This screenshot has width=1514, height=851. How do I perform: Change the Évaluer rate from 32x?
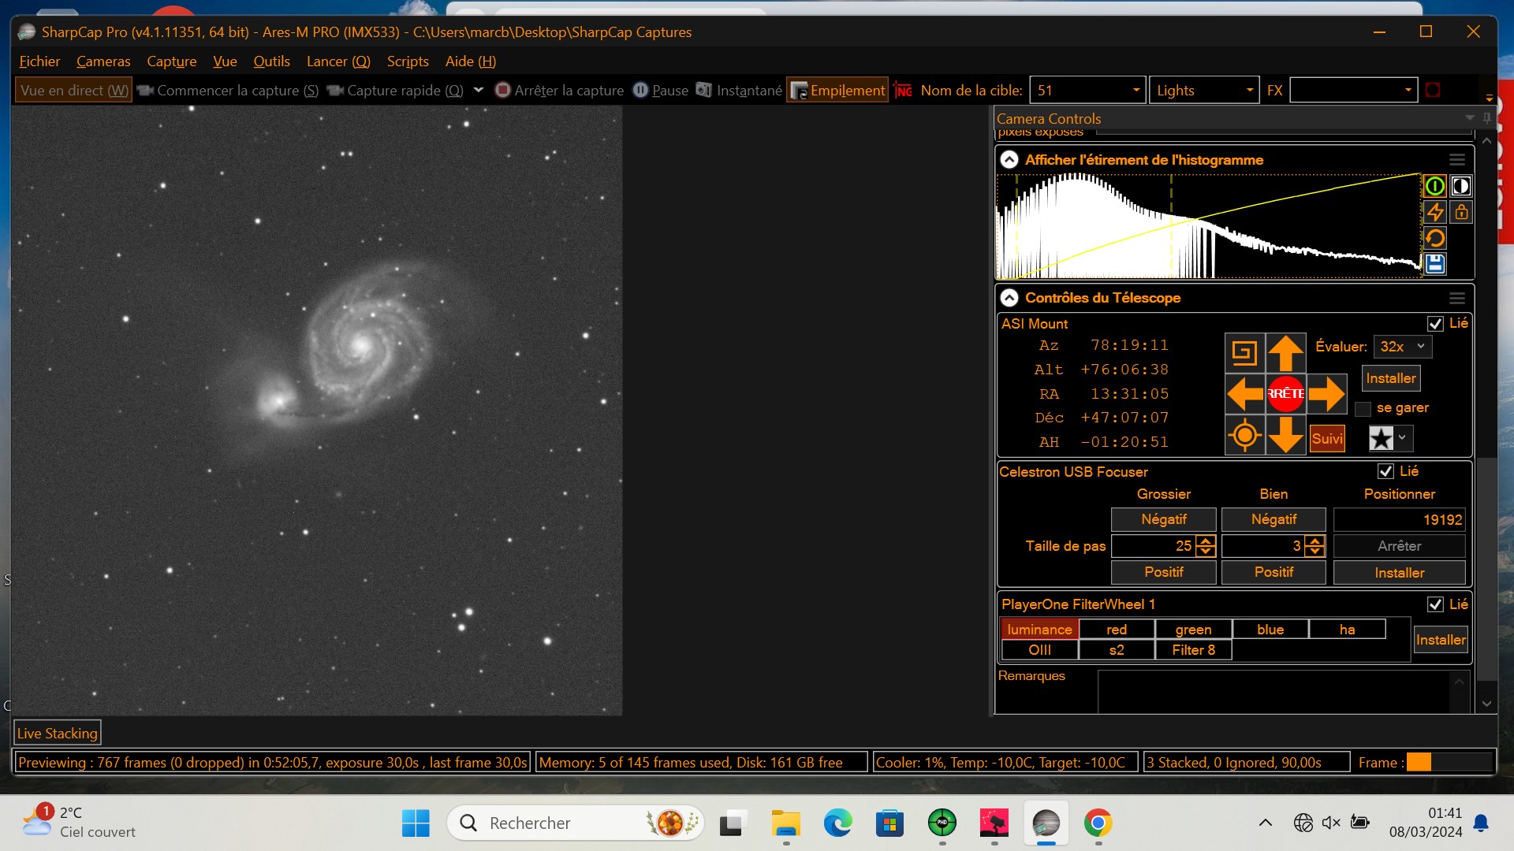tap(1402, 347)
